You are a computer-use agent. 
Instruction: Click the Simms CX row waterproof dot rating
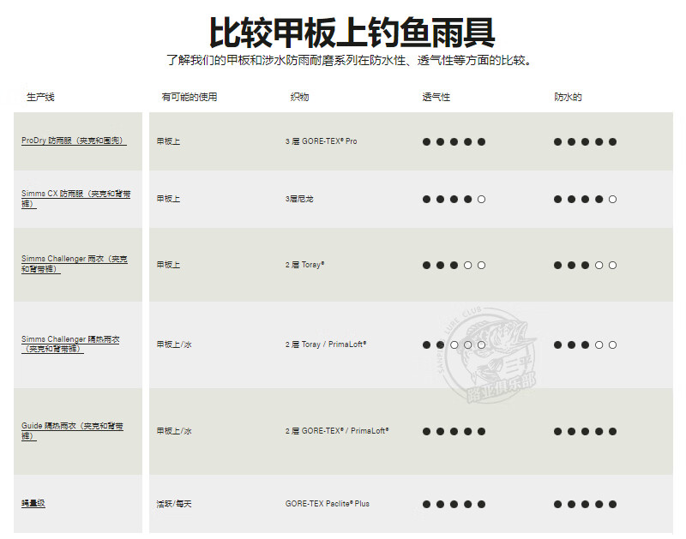tap(586, 200)
